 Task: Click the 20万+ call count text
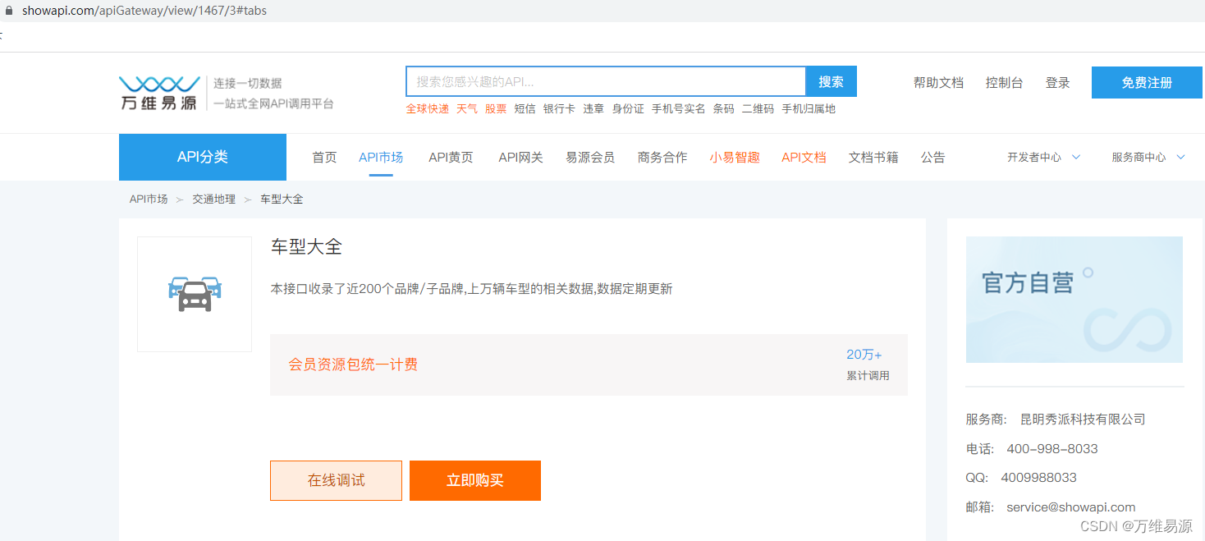pyautogui.click(x=864, y=355)
